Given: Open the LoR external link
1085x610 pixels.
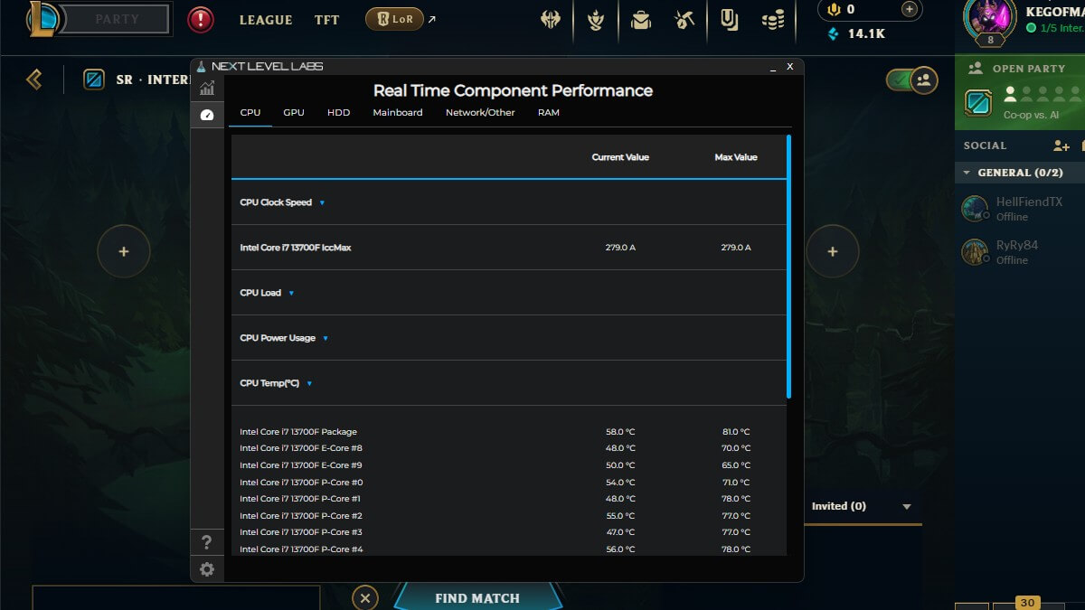Looking at the screenshot, I should (393, 18).
